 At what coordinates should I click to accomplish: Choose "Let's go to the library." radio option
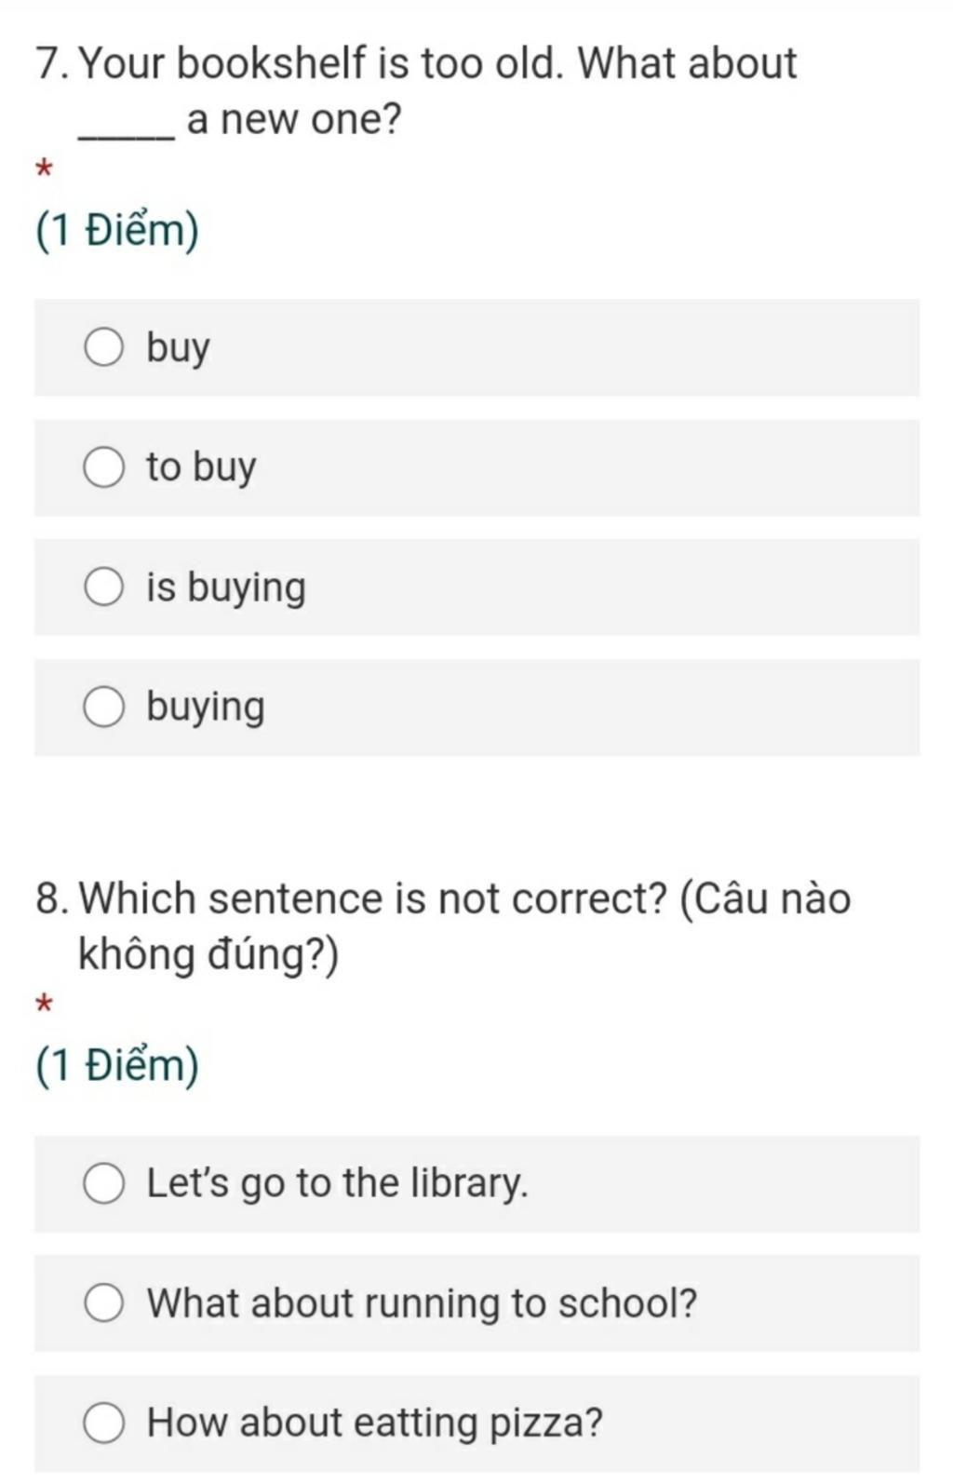103,1183
